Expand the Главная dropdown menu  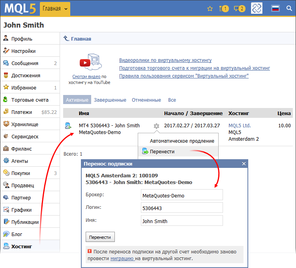(55, 9)
